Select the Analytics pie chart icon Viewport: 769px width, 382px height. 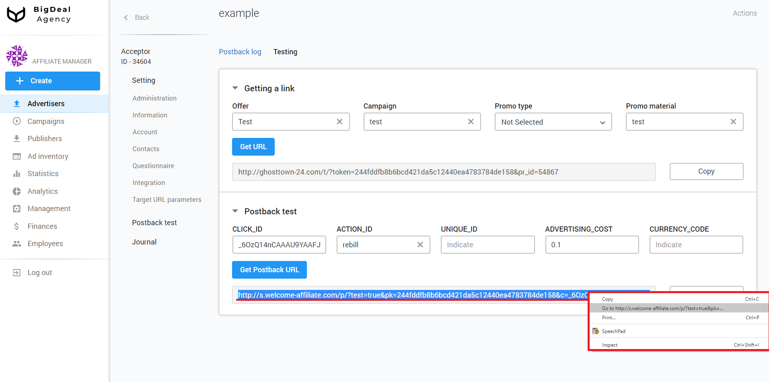coord(16,191)
